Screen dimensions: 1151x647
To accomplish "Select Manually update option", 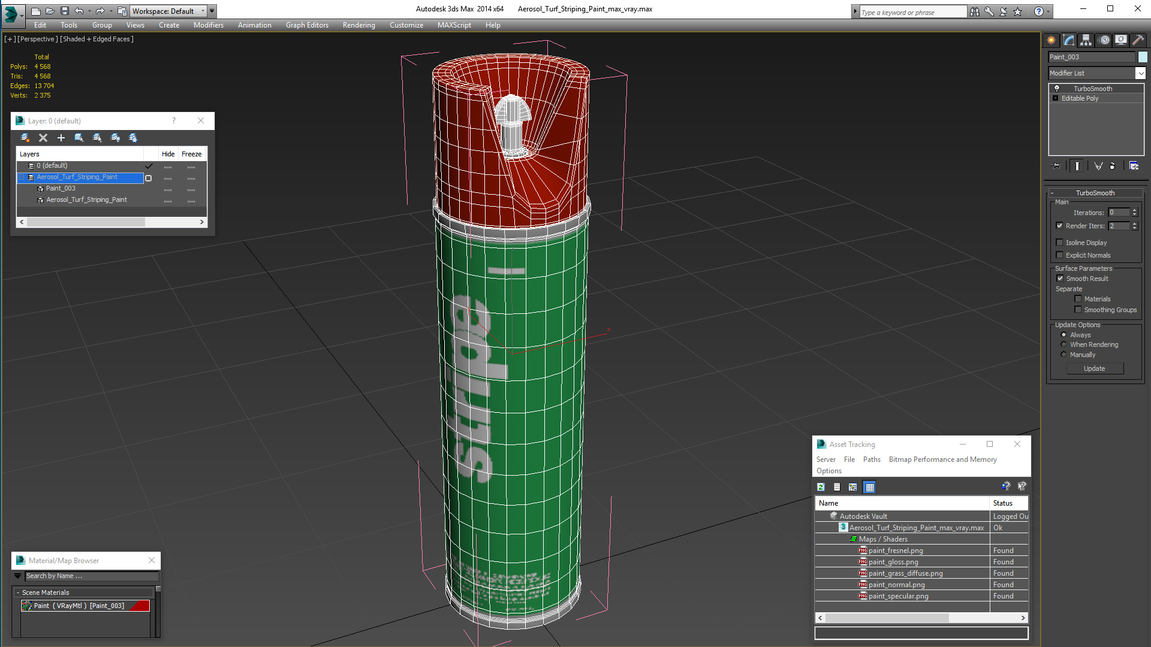I will click(x=1064, y=355).
